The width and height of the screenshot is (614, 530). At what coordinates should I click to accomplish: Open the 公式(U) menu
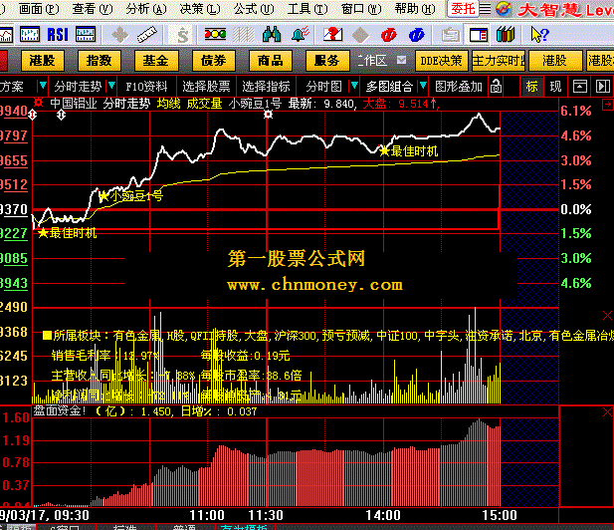[254, 8]
